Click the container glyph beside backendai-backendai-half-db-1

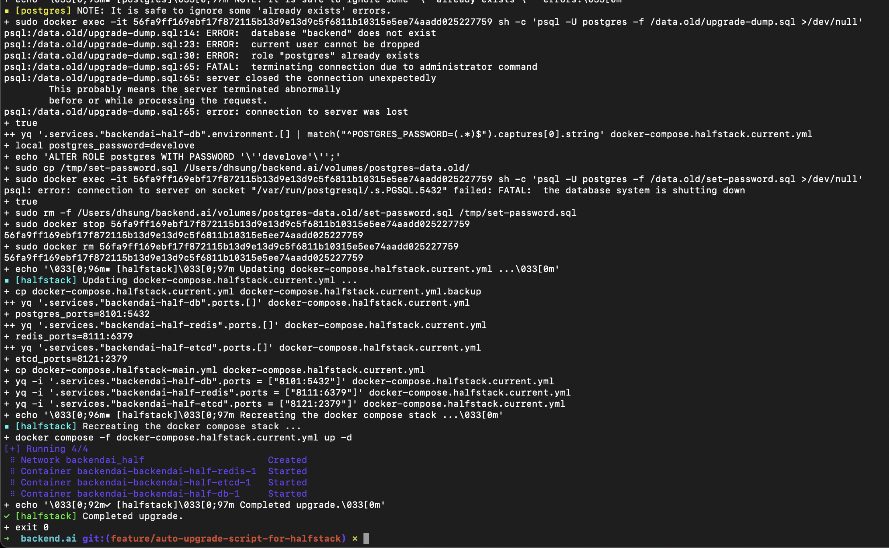tap(12, 493)
